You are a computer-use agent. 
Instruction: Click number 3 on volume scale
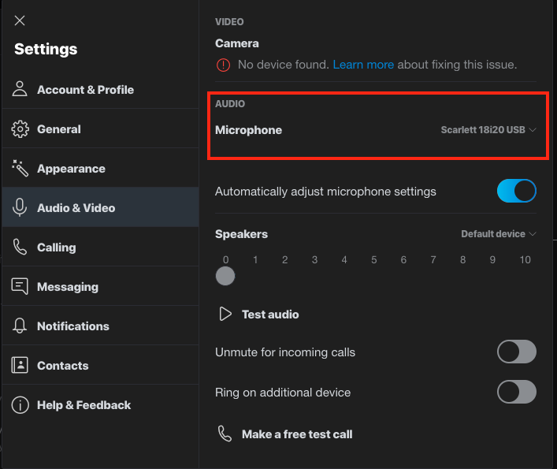click(314, 260)
